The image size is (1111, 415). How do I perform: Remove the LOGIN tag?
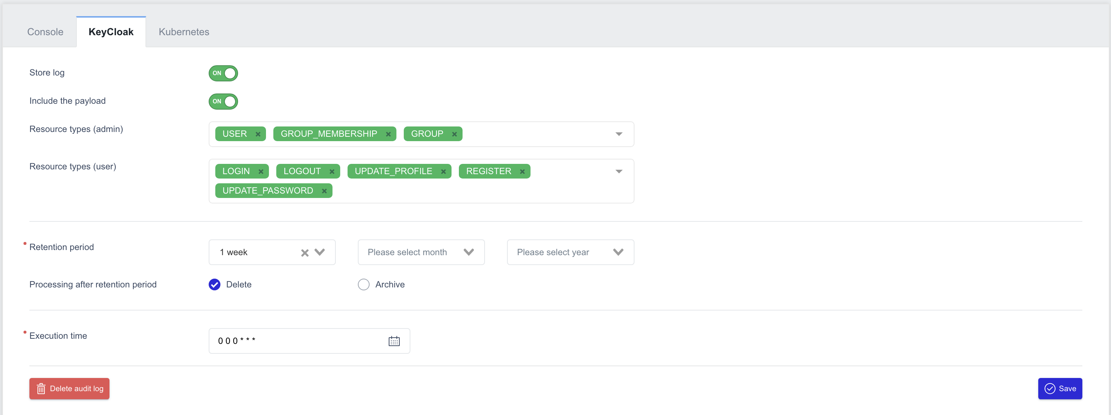pyautogui.click(x=261, y=172)
